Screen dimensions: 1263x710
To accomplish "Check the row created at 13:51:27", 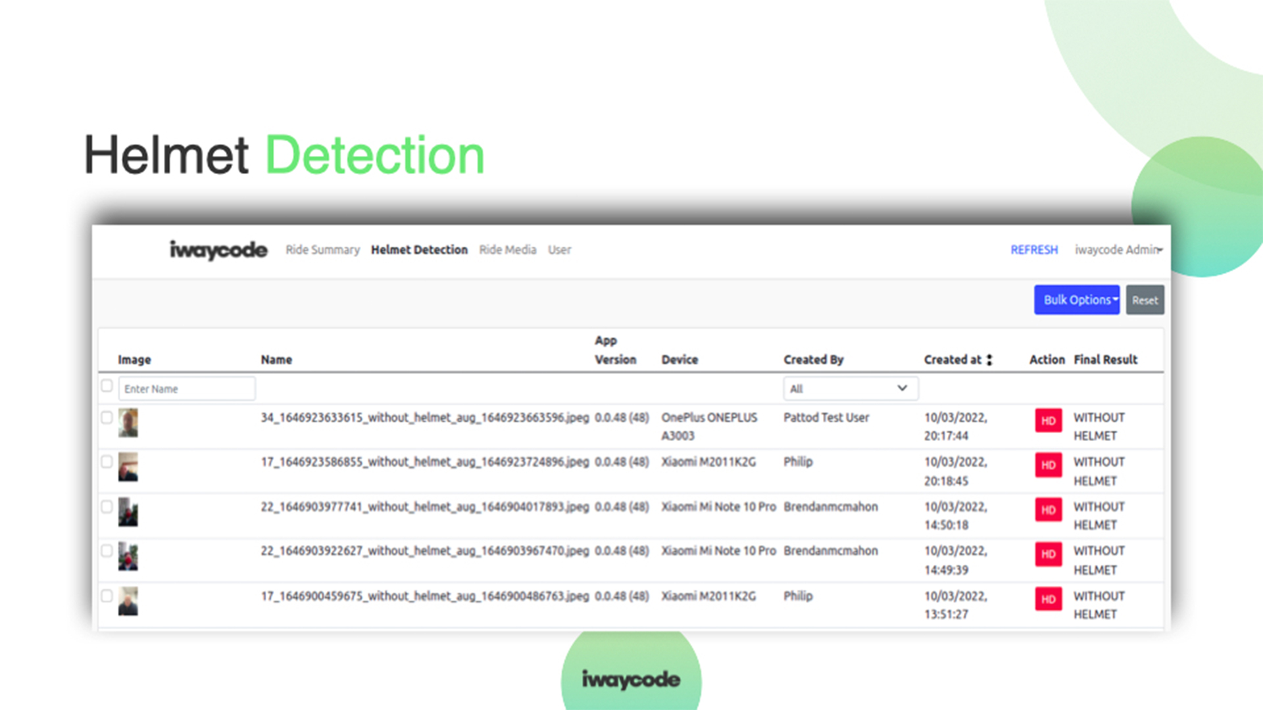I will click(x=107, y=596).
